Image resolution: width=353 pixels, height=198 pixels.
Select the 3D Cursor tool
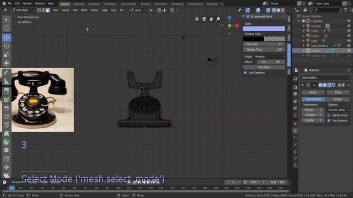6,28
